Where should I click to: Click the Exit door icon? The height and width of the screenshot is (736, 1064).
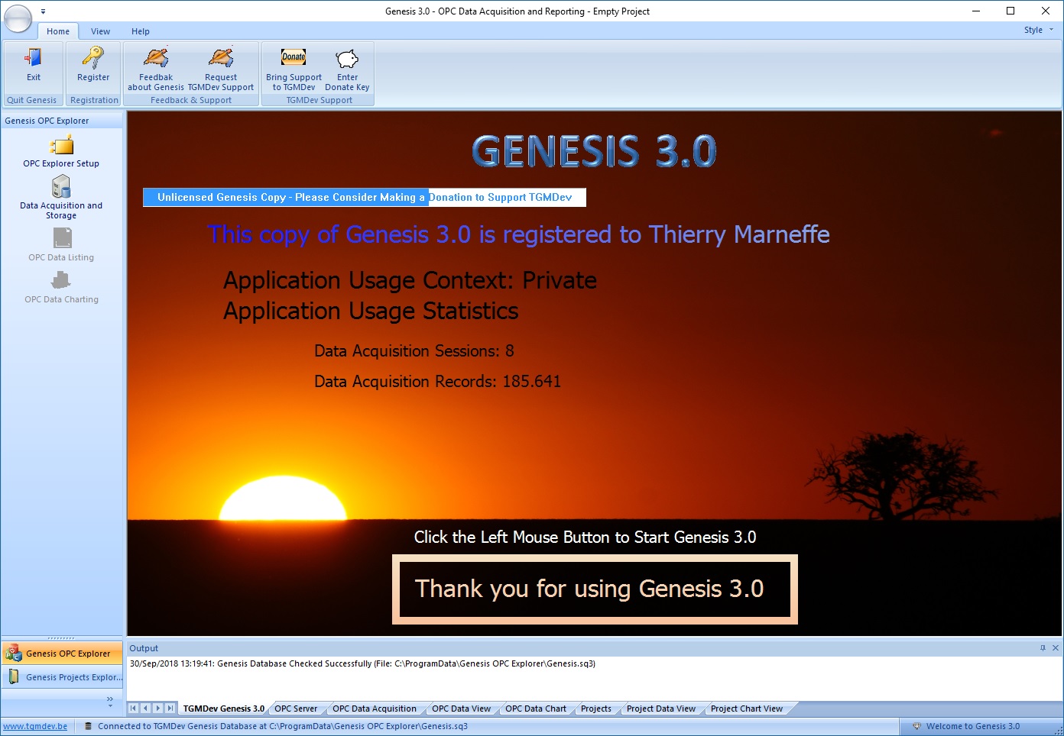point(34,58)
